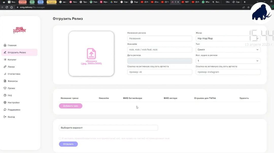The height and width of the screenshot is (153, 274).
Task: Open the Кол. аудио в релизе dropdown
Action: [x=228, y=61]
